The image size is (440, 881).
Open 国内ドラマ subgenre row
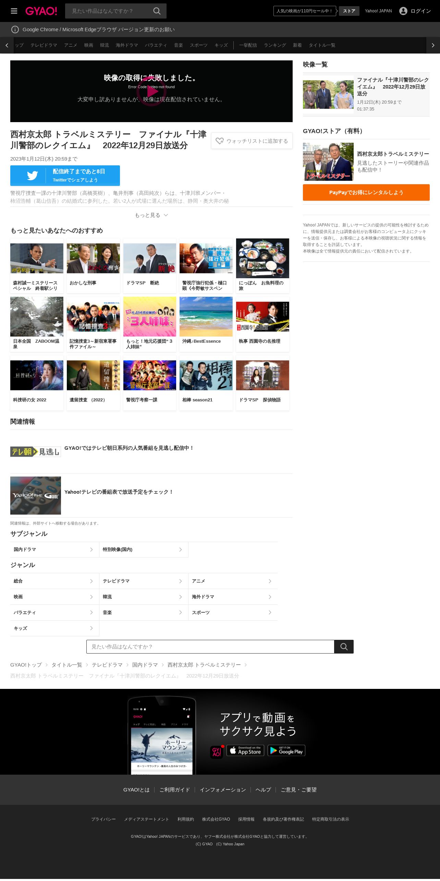54,550
